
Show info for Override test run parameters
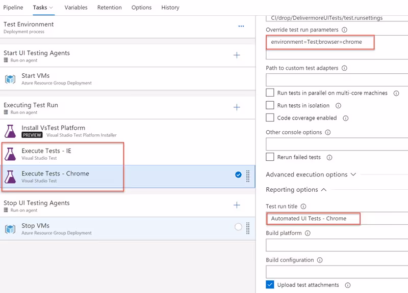coord(344,30)
